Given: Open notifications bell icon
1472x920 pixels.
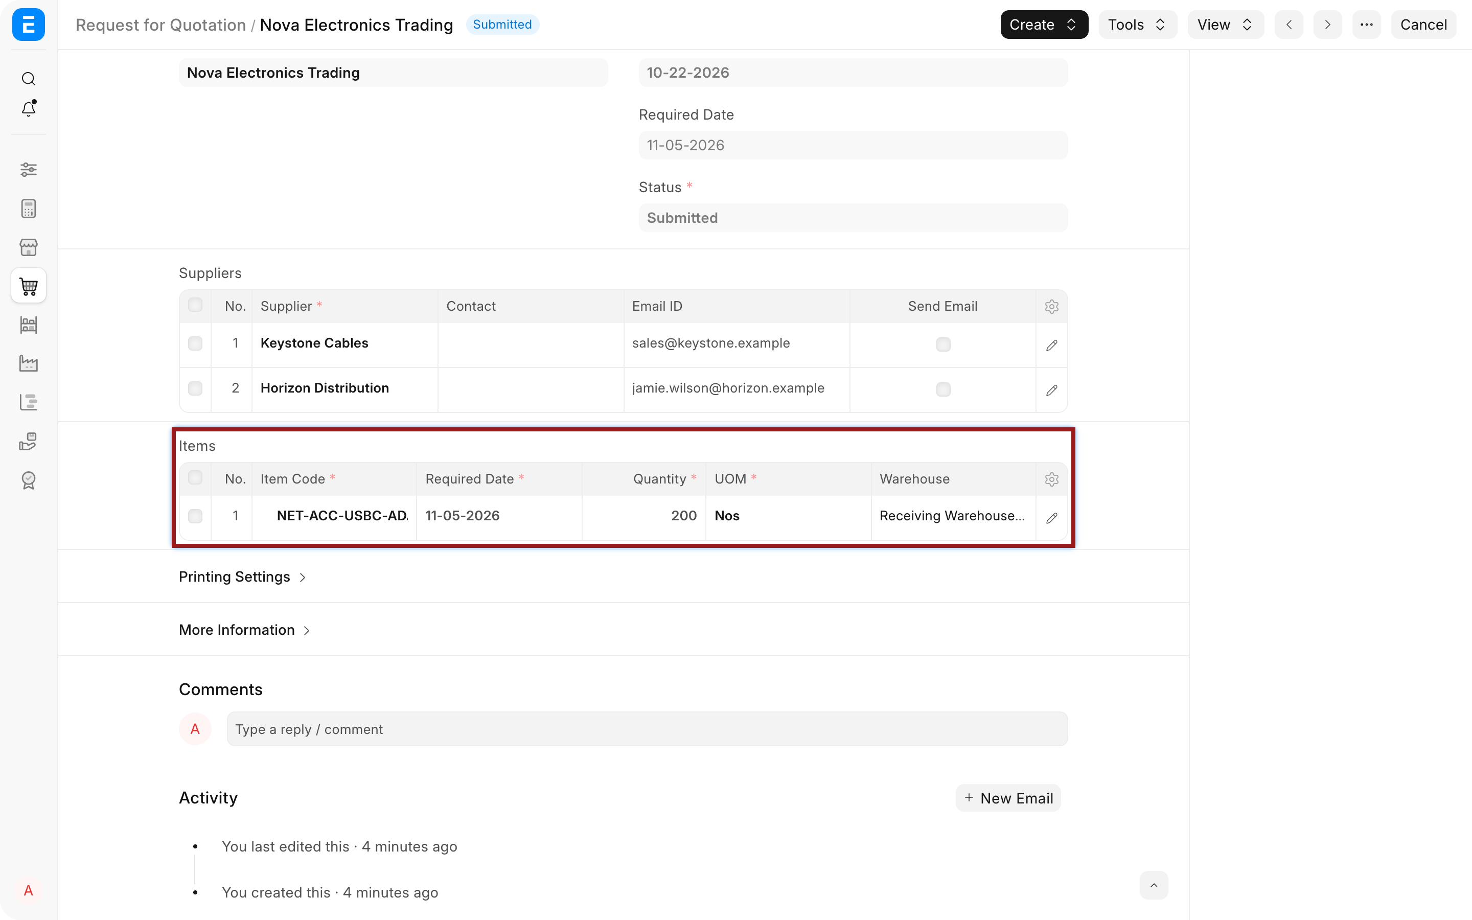Looking at the screenshot, I should coord(28,108).
